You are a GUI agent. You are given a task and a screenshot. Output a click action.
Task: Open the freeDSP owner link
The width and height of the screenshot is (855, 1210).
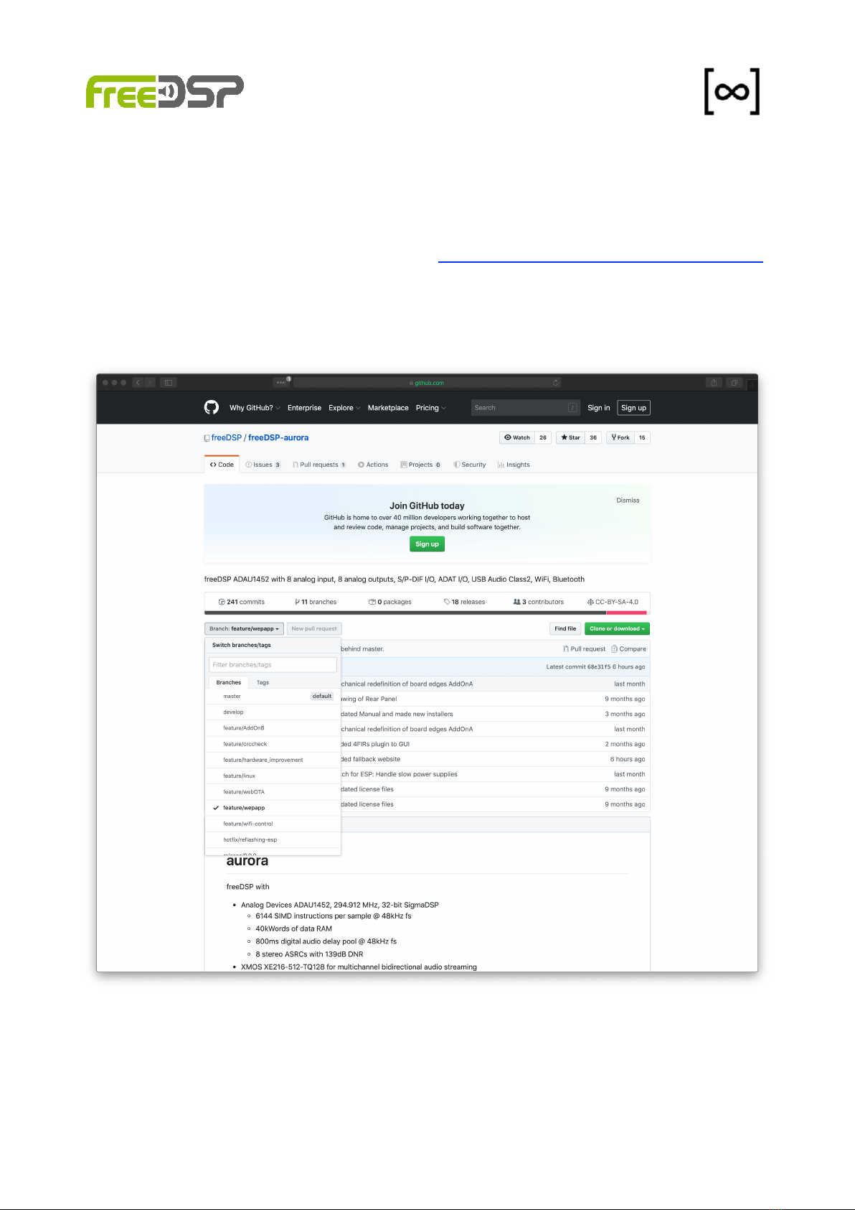point(226,437)
